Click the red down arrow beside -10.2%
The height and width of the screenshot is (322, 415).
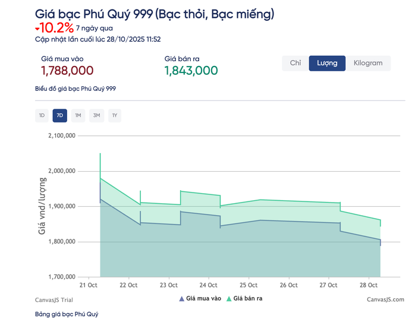(37, 29)
